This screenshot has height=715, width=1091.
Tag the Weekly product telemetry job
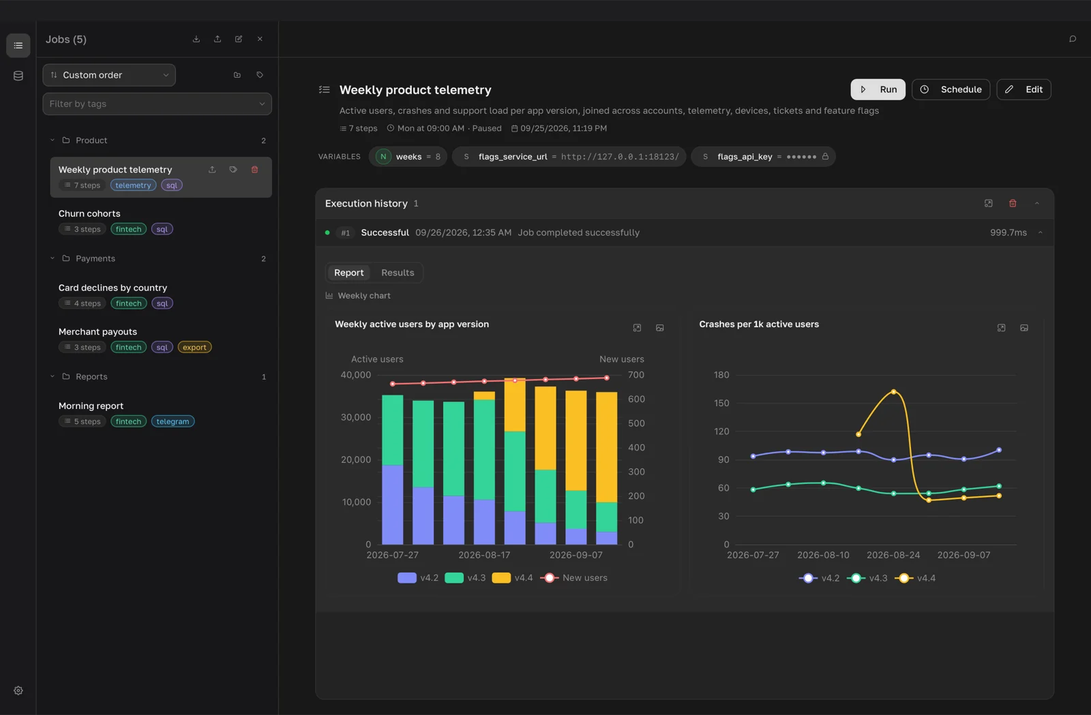(233, 170)
